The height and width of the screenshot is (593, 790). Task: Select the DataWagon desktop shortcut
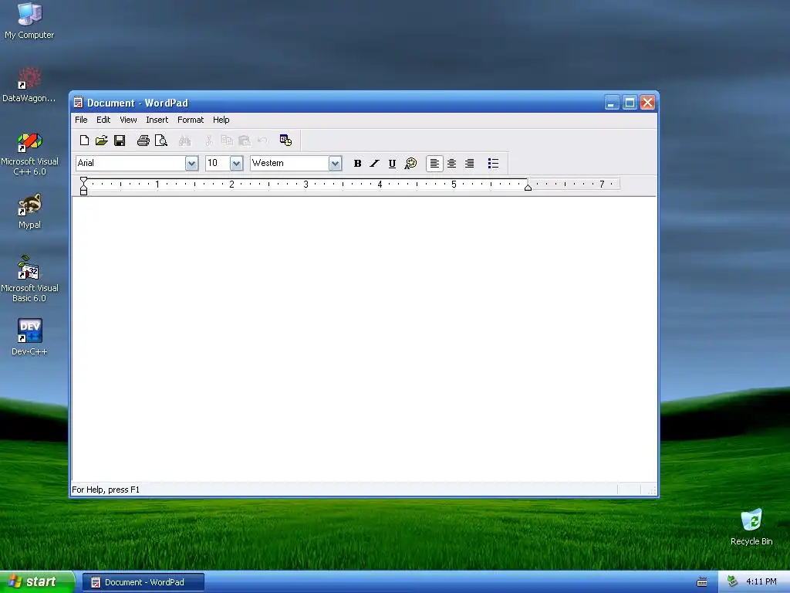click(x=29, y=85)
